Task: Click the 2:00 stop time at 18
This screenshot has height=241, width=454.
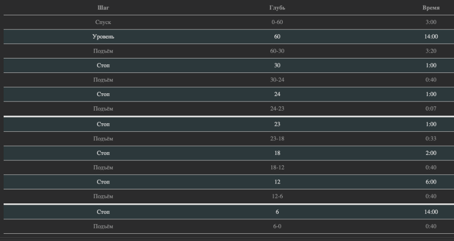Action: click(x=431, y=153)
